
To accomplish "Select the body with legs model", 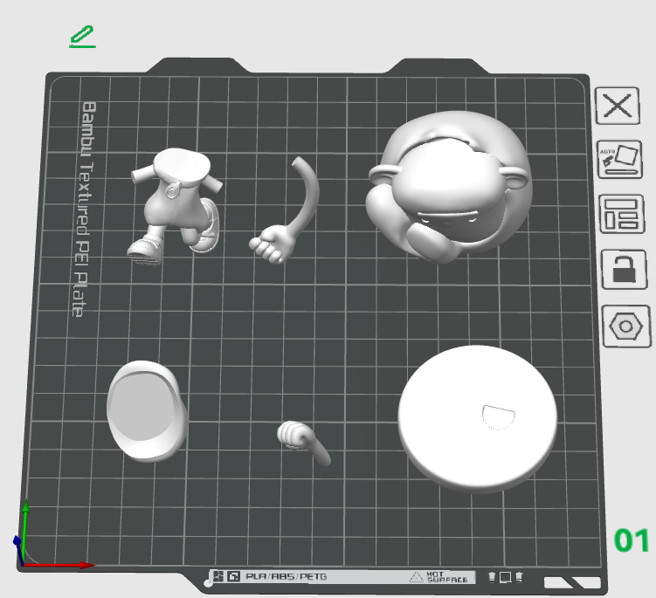I will [175, 205].
